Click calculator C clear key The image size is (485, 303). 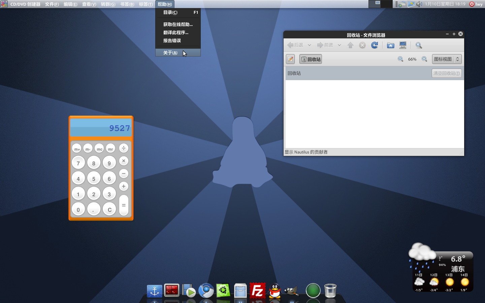click(109, 209)
